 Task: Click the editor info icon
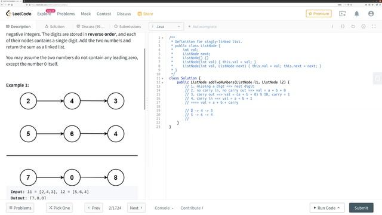pos(332,26)
